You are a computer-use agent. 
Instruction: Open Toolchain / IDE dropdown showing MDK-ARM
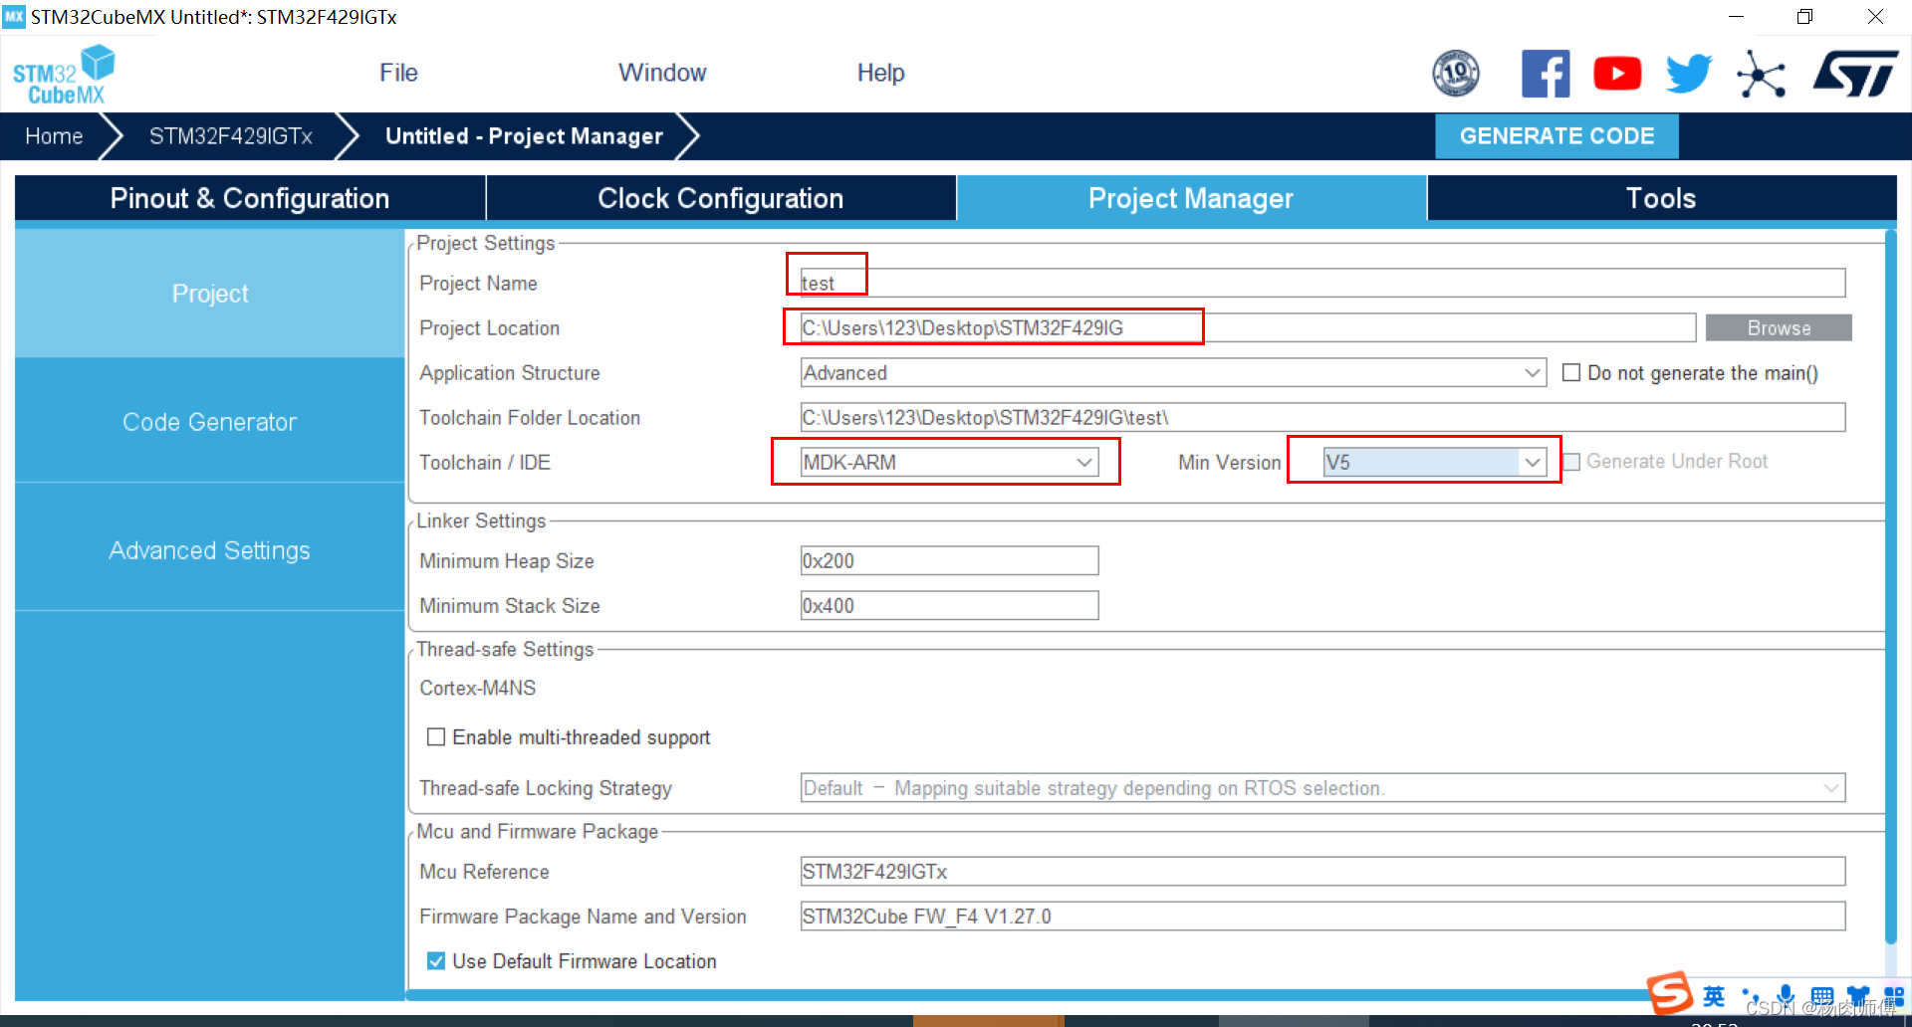[949, 463]
